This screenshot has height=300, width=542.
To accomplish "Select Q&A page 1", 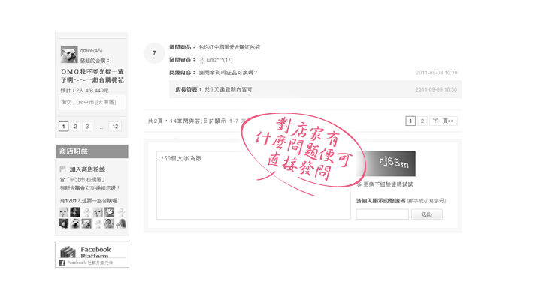I will pyautogui.click(x=410, y=121).
